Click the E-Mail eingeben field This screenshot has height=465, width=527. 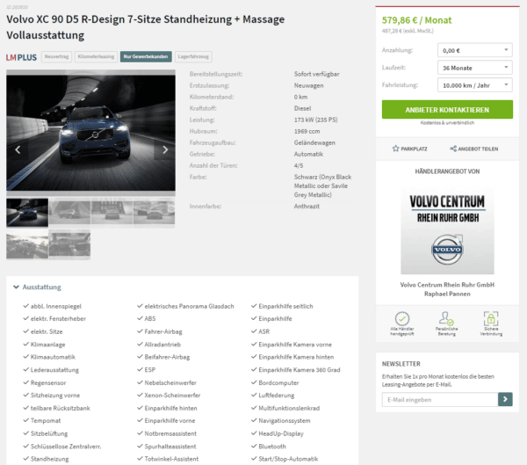coord(440,399)
